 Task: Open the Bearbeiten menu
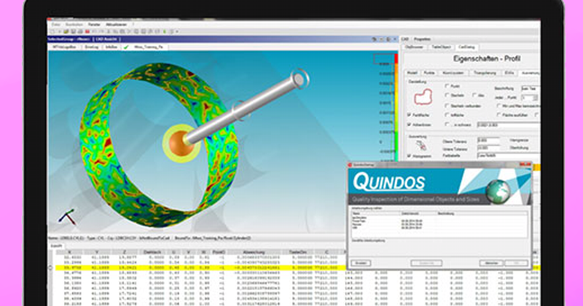click(x=74, y=25)
